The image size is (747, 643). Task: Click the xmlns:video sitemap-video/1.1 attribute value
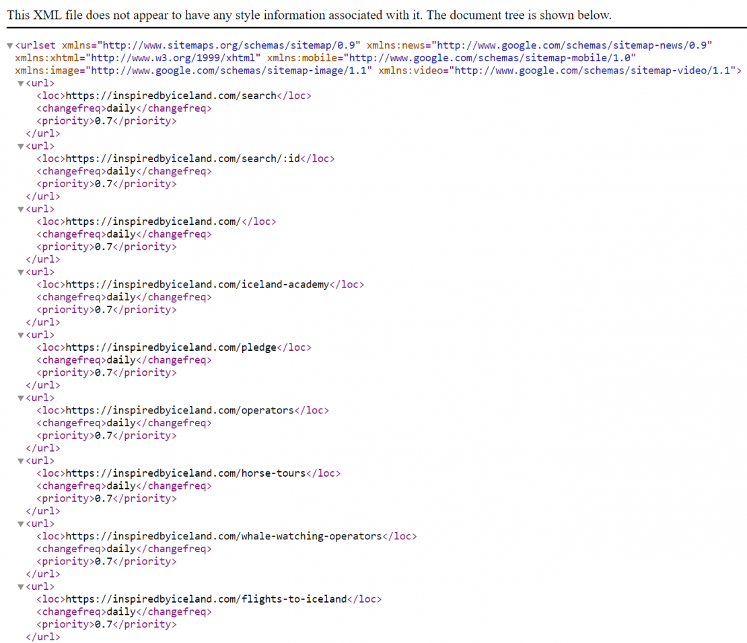[x=593, y=71]
